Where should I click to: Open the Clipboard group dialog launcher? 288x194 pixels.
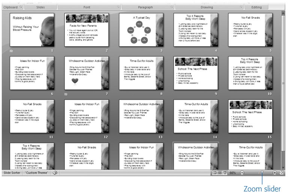tap(21, 7)
